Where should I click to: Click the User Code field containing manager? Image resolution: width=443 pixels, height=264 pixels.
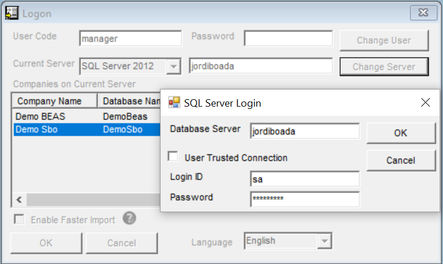tap(130, 39)
